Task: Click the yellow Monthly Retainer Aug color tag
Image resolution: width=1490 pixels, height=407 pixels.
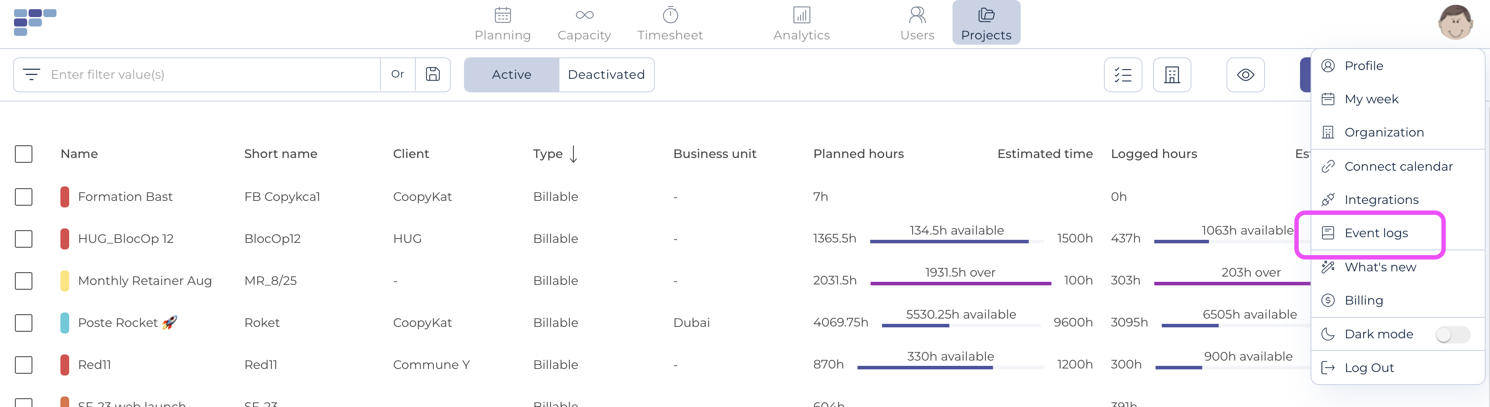Action: (65, 281)
